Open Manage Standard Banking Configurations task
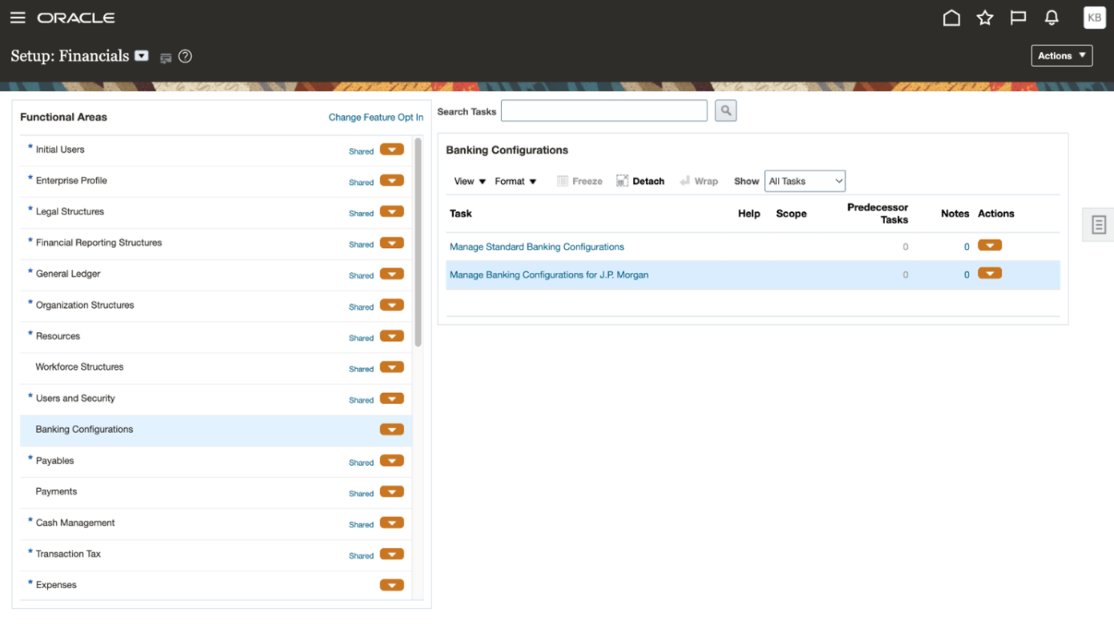 click(536, 246)
